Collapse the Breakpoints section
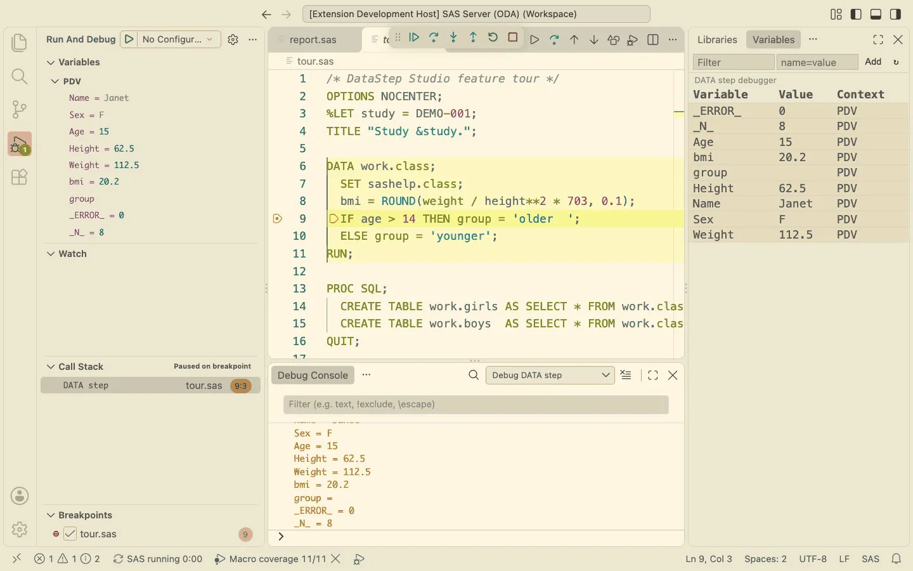Screen dimensions: 913x571 51,515
